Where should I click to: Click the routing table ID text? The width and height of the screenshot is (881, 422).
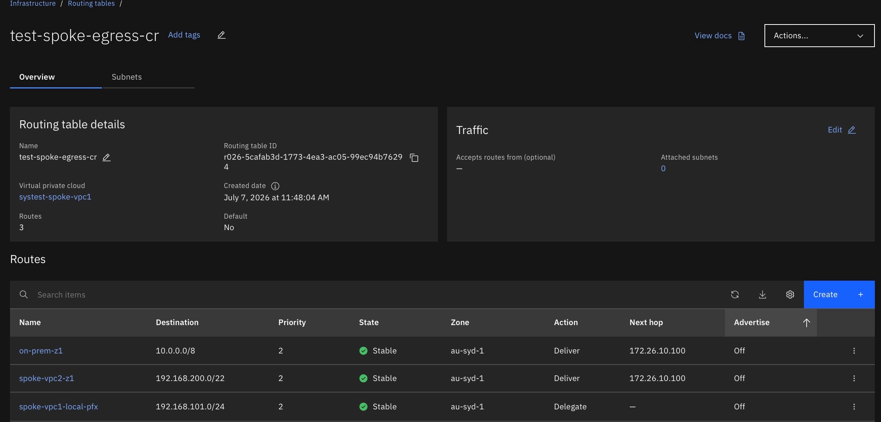click(x=313, y=162)
